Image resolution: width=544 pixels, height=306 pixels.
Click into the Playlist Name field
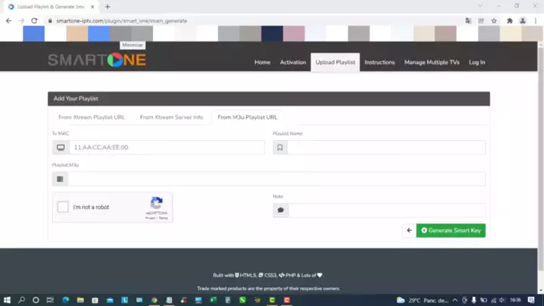[x=386, y=148]
